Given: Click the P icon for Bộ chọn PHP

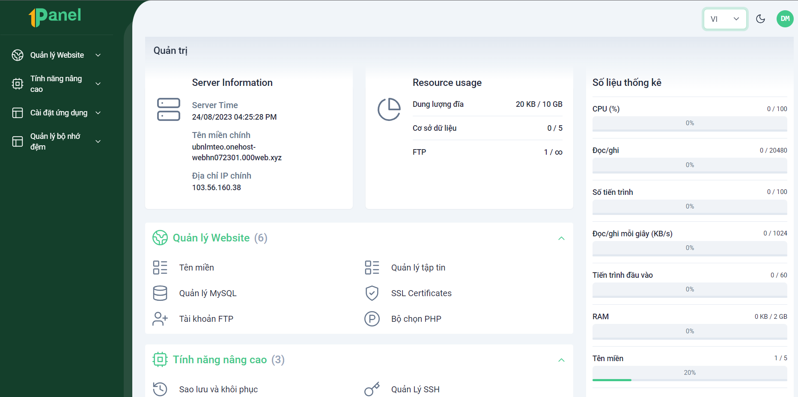Looking at the screenshot, I should coord(372,319).
